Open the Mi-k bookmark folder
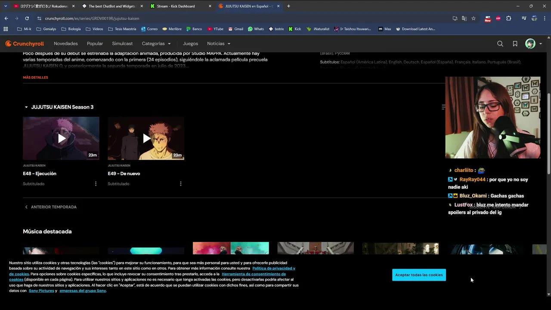The width and height of the screenshot is (551, 310). [x=24, y=29]
